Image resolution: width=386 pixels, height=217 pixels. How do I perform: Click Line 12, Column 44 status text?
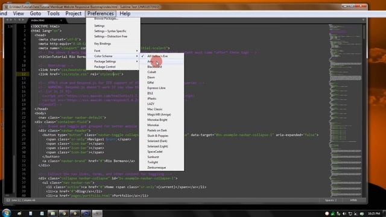tap(24, 200)
